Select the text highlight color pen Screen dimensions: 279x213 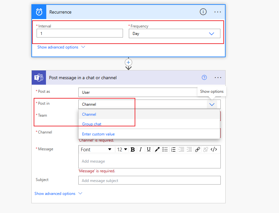click(157, 150)
